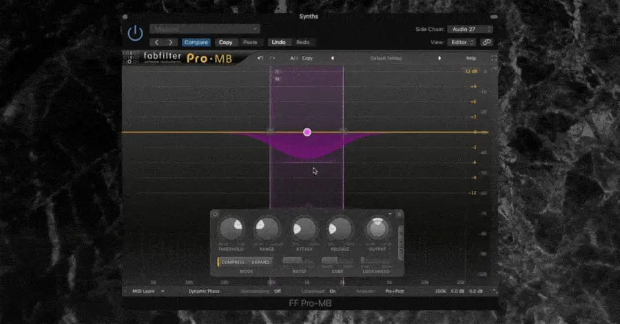Screen dimensions: 620x324
Task: Toggle Lookahead On setting
Action: point(333,291)
